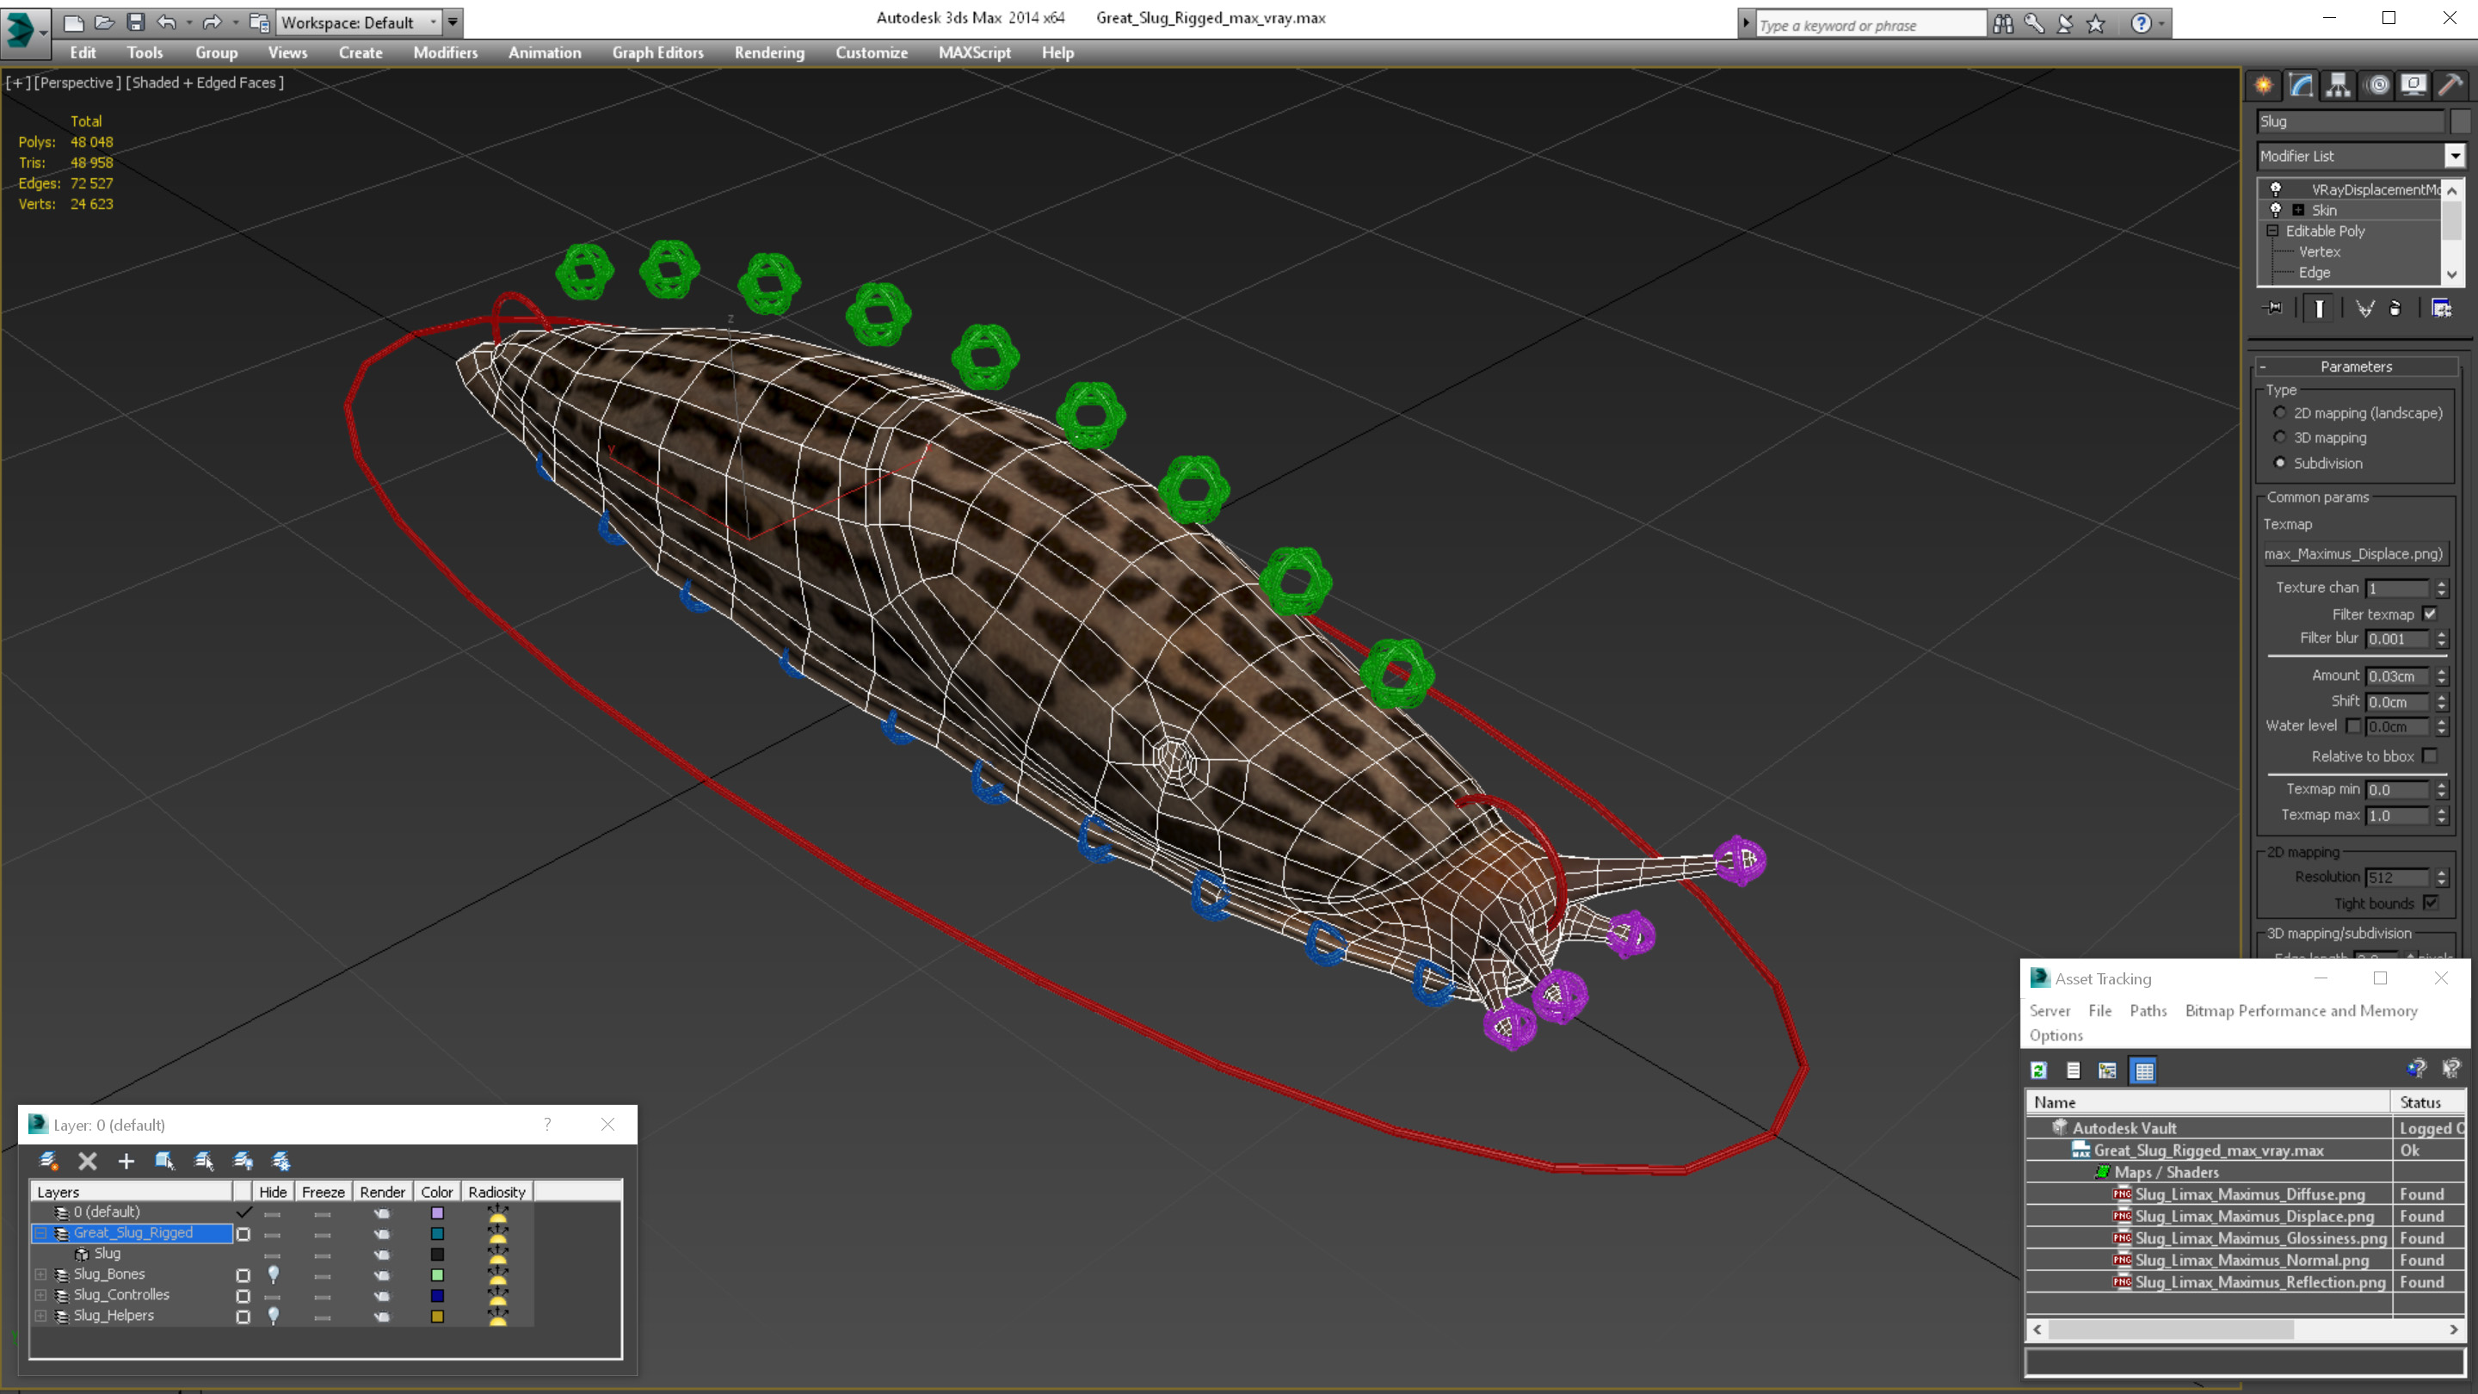Viewport: 2478px width, 1394px height.
Task: Switch Asset Tracking to Tree View icon
Action: [x=2108, y=1070]
